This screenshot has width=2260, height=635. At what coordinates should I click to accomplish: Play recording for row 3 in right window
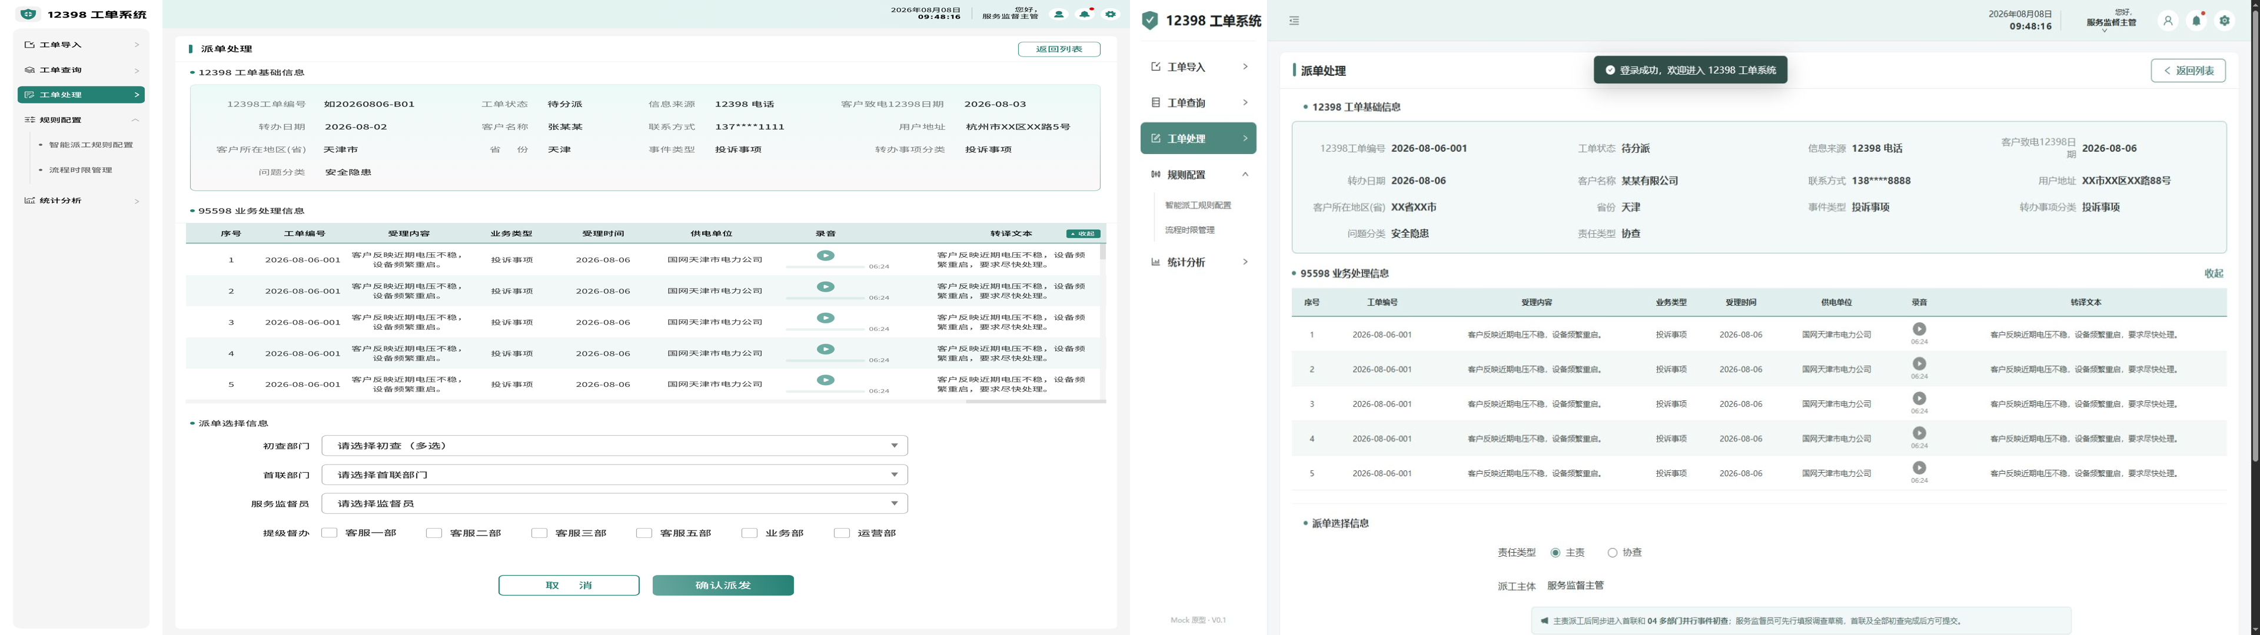point(1920,398)
